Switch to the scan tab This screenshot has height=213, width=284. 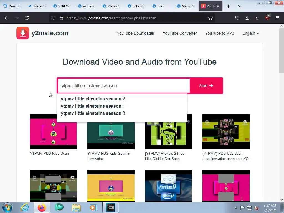(x=161, y=6)
